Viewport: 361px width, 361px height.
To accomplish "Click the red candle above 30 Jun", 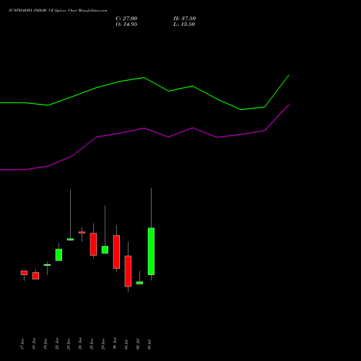I will tap(116, 252).
